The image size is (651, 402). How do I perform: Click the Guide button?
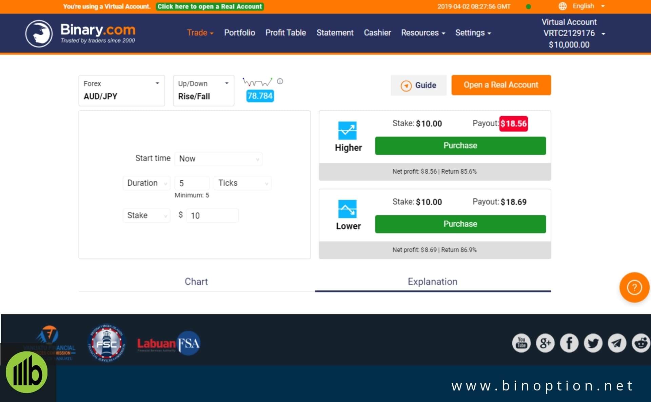coord(418,85)
